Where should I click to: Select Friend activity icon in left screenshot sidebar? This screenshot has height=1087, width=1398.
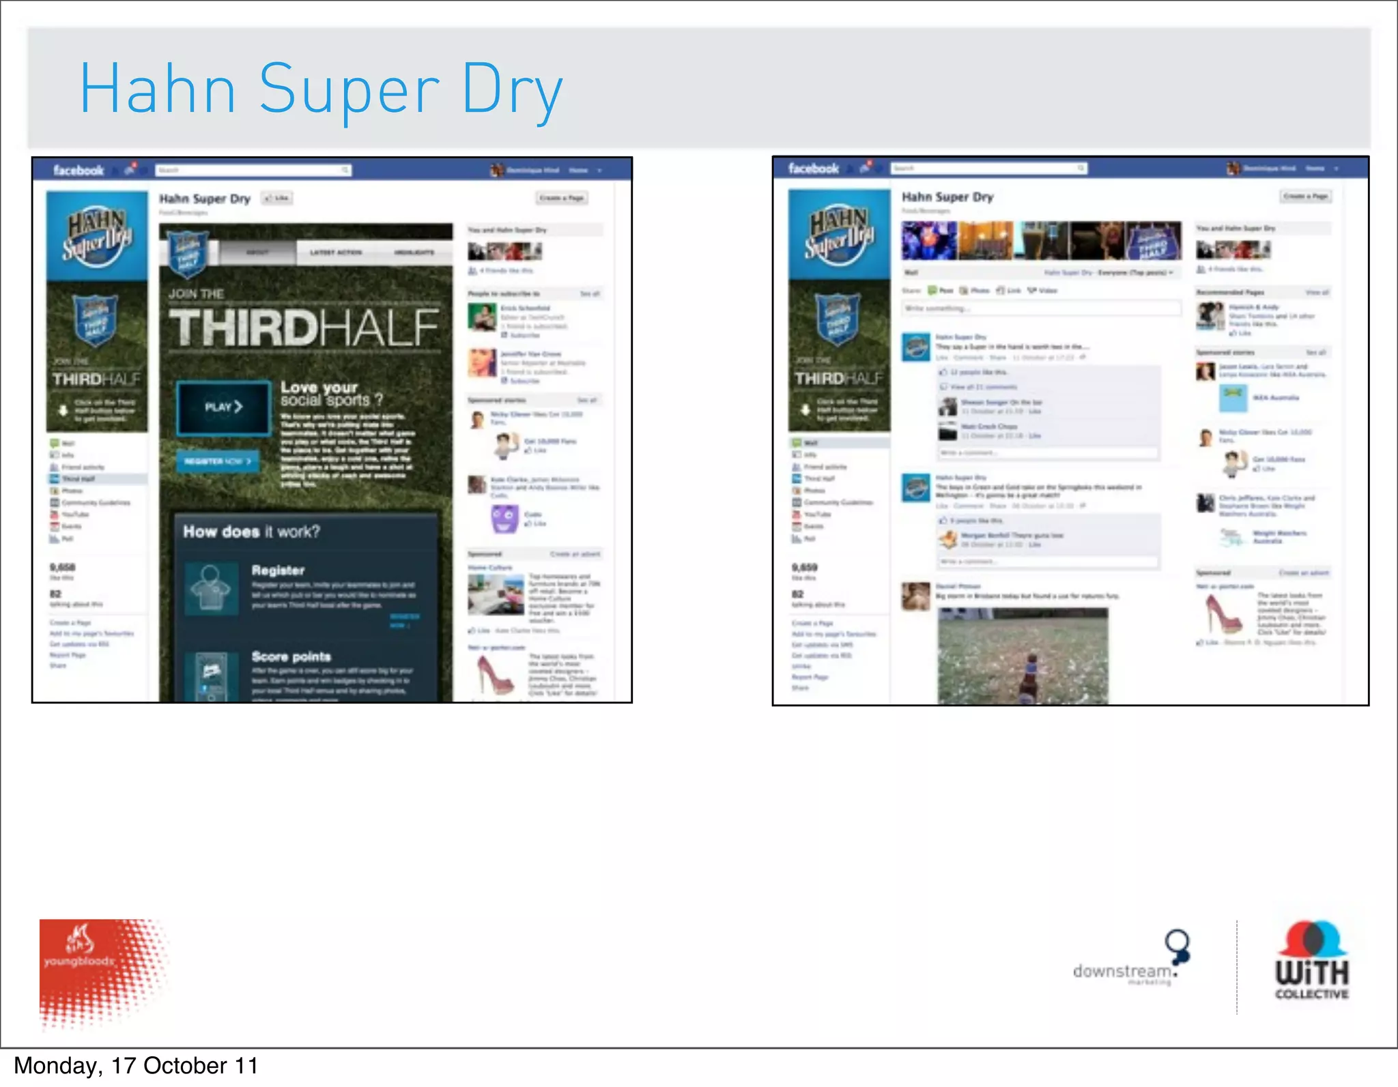click(55, 467)
